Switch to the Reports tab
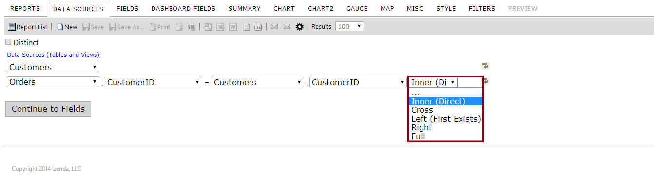Screen dimensions: 654x192 tap(26, 8)
